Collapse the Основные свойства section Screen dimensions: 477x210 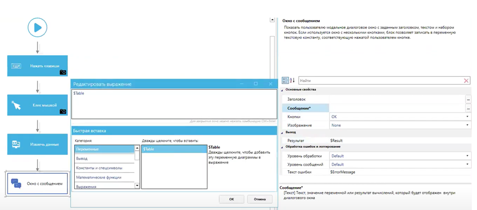(x=282, y=90)
